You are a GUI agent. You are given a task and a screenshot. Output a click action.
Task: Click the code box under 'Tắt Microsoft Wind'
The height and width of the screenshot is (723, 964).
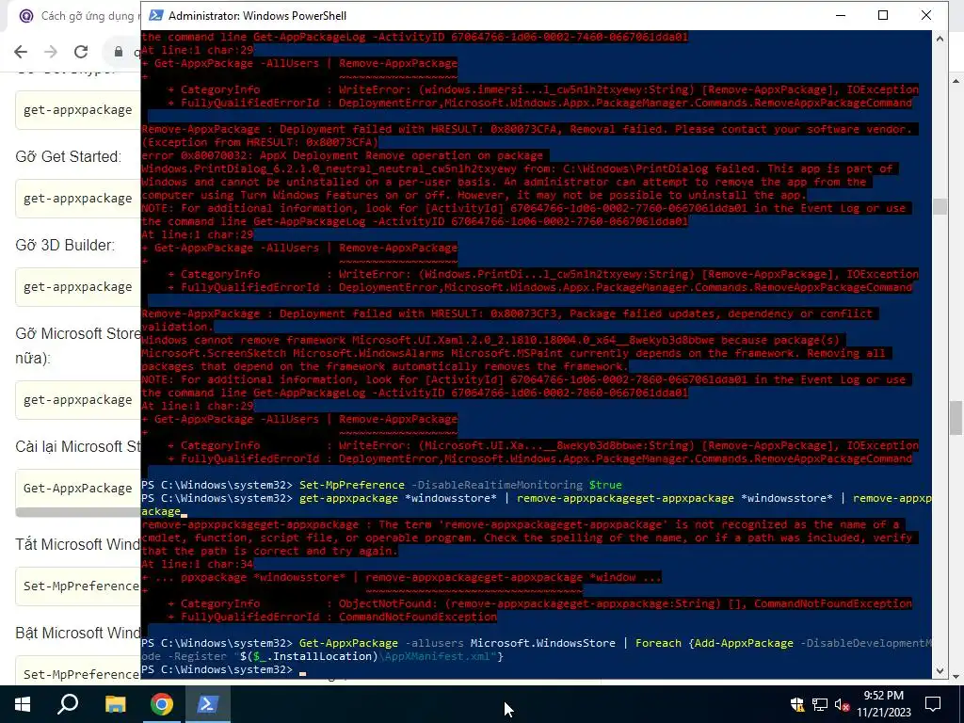coord(78,586)
